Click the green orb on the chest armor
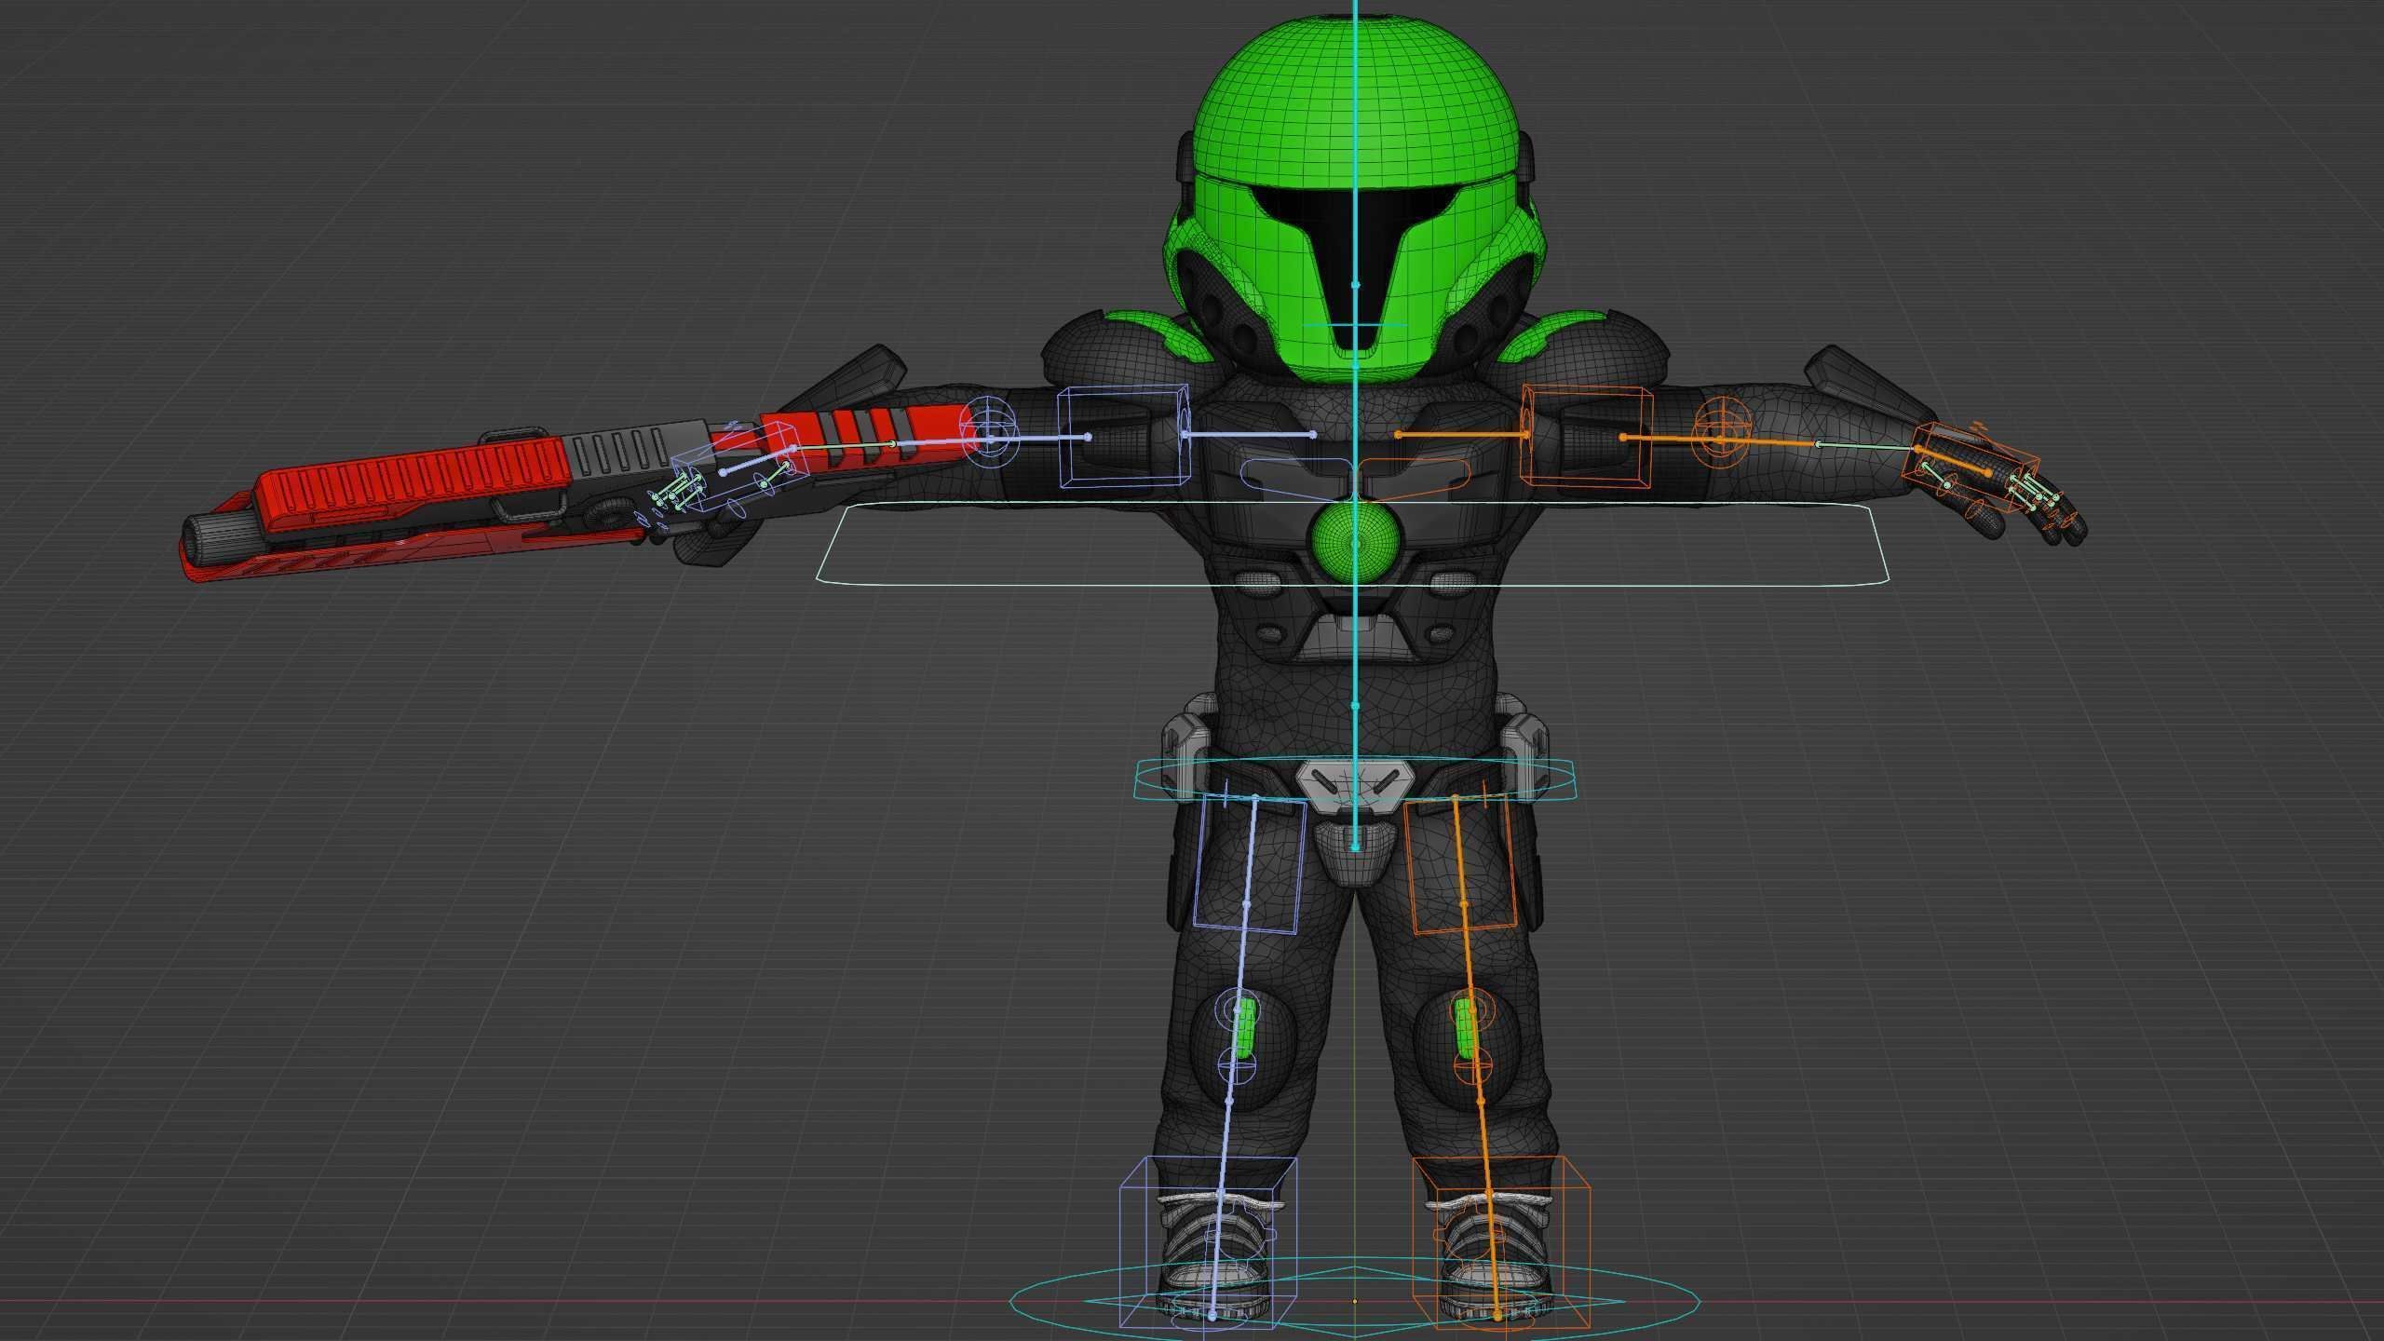The height and width of the screenshot is (1341, 2384). (1355, 543)
